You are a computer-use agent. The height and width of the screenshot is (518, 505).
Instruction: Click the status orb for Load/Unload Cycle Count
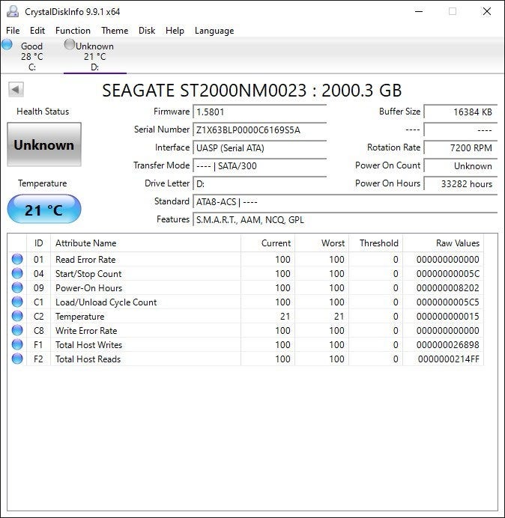(17, 302)
